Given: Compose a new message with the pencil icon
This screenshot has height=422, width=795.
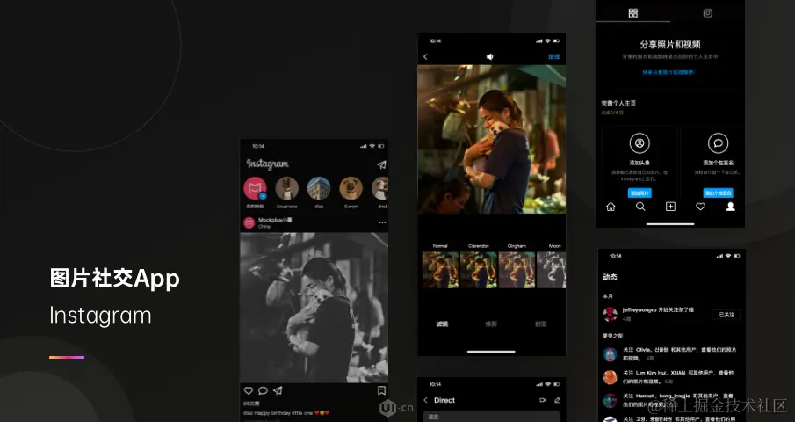Looking at the screenshot, I should click(557, 400).
